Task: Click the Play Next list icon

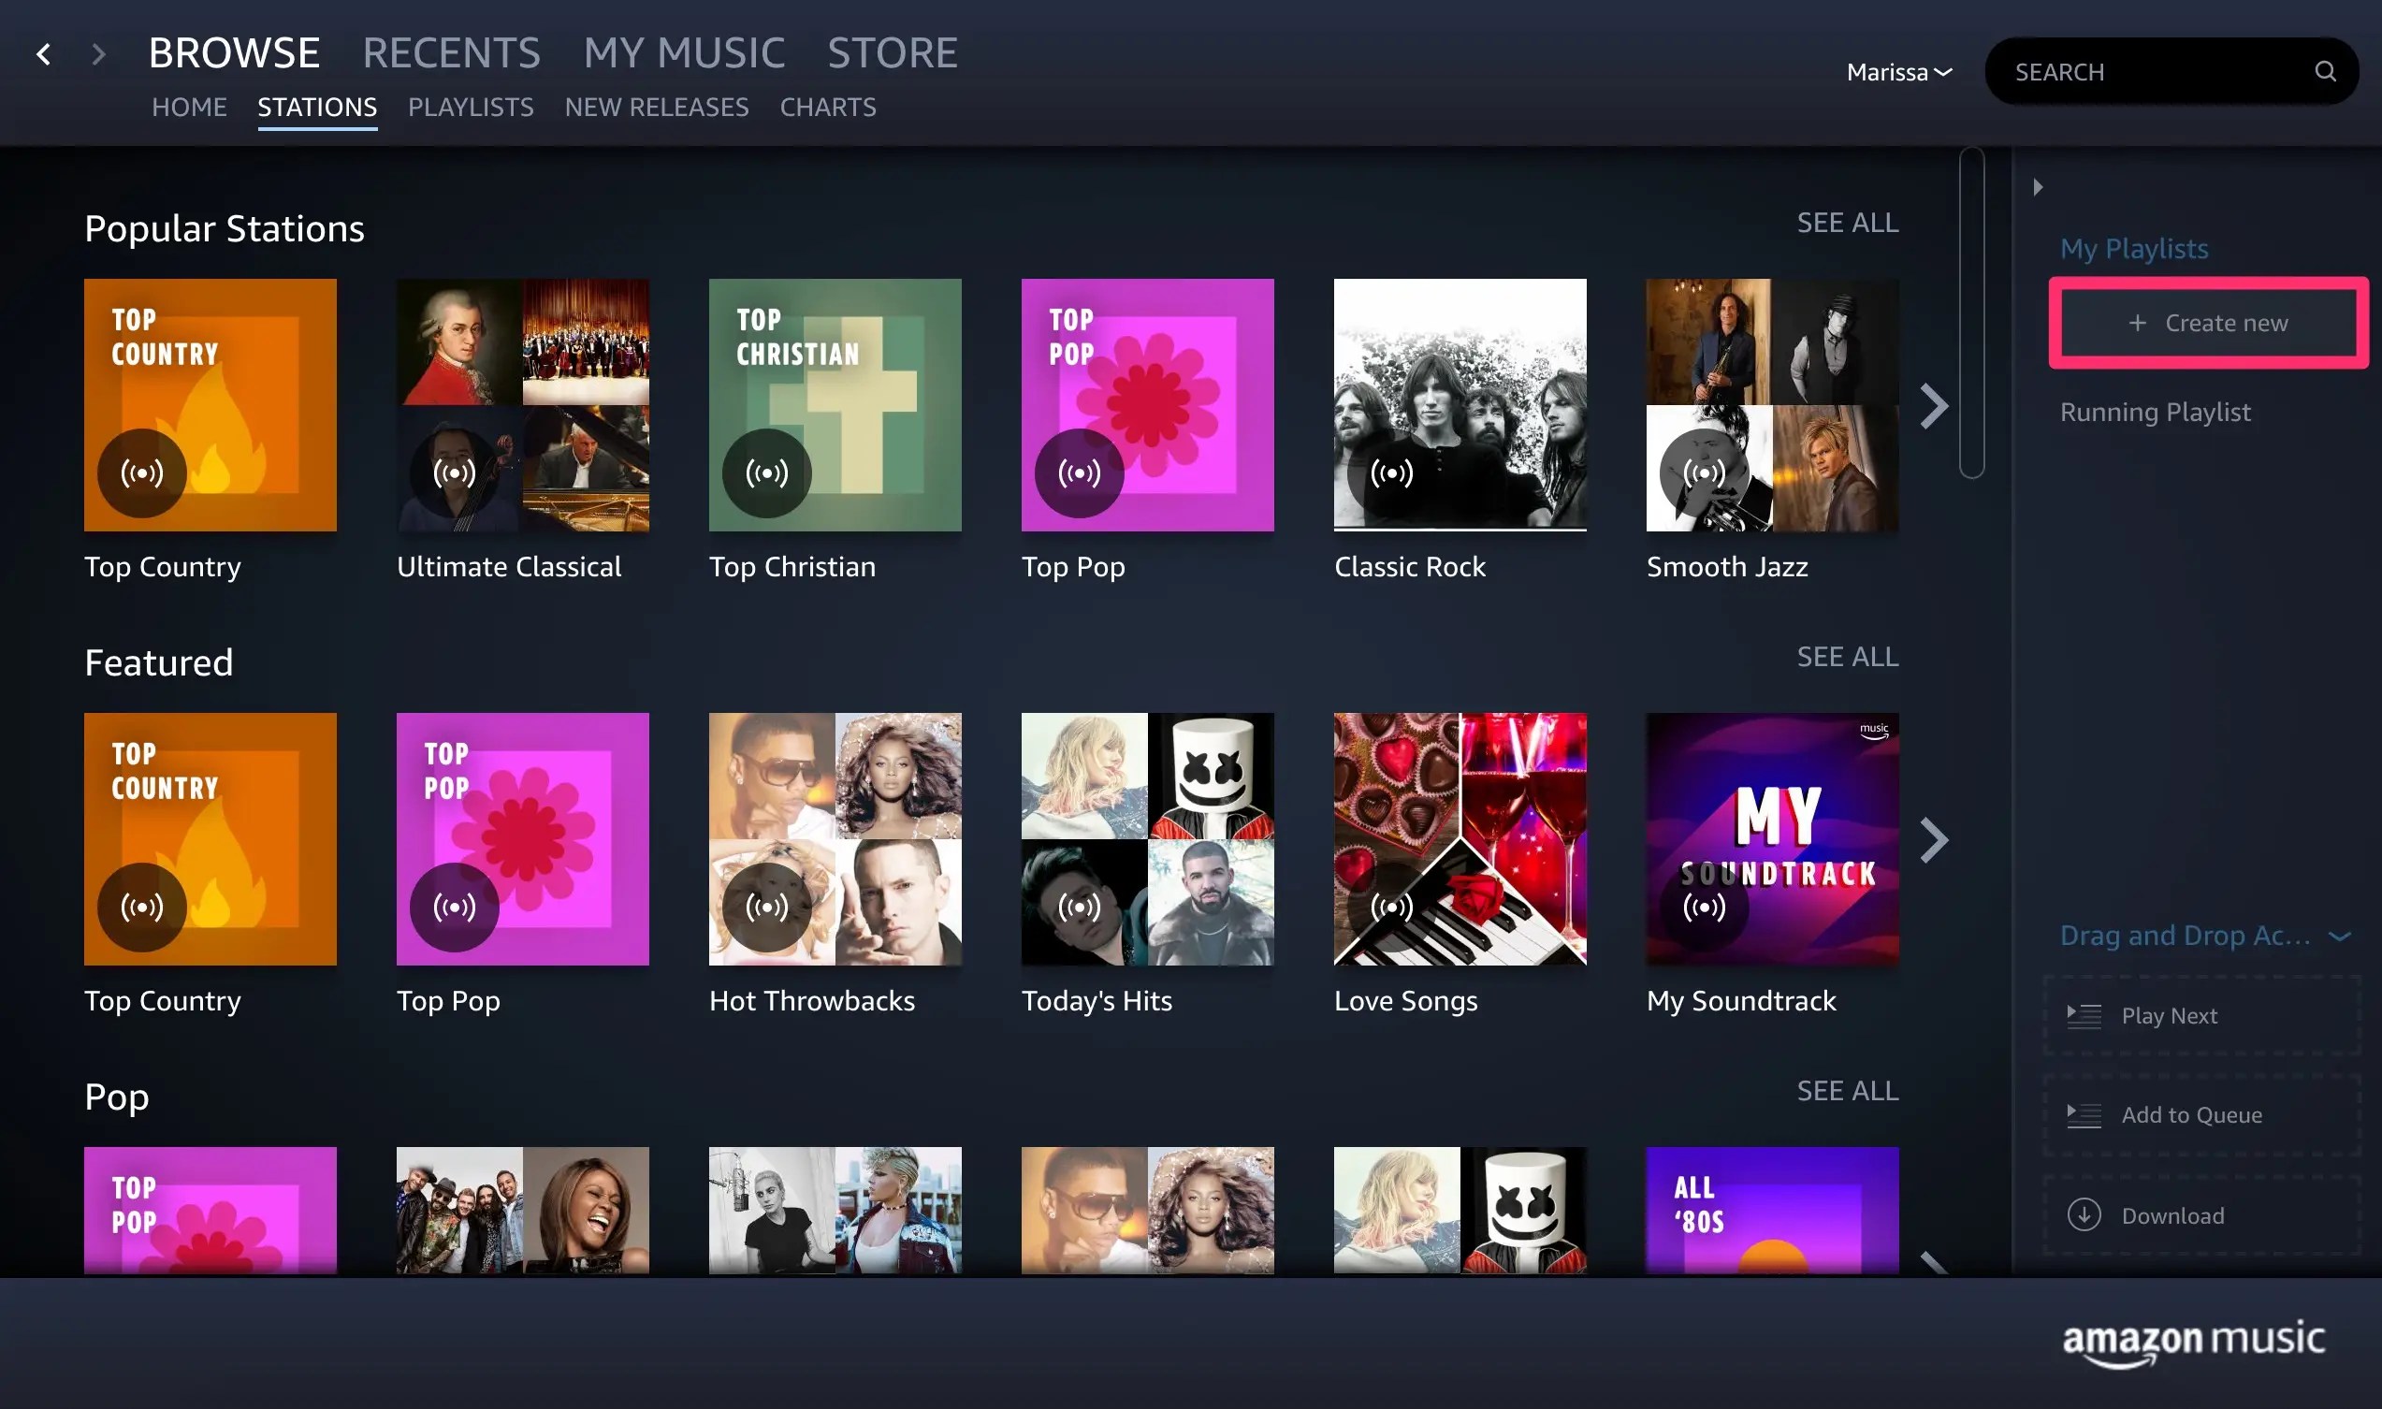Action: tap(2084, 1016)
